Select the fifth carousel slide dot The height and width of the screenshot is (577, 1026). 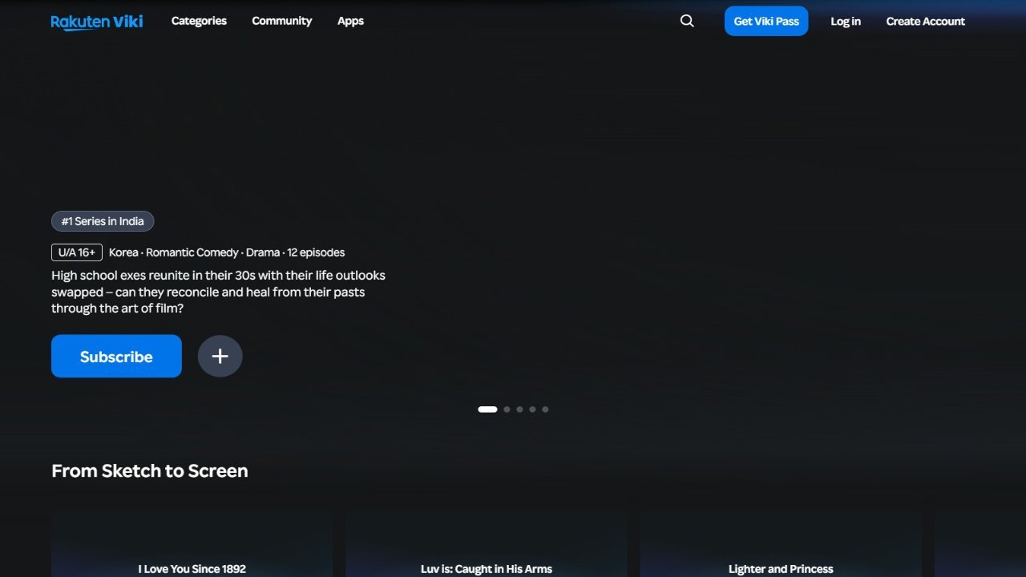[545, 409]
